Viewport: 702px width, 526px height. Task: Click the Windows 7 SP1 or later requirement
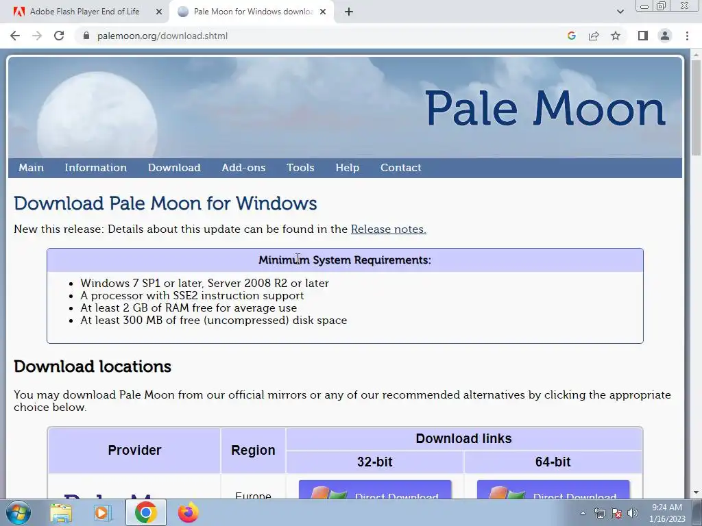point(204,283)
